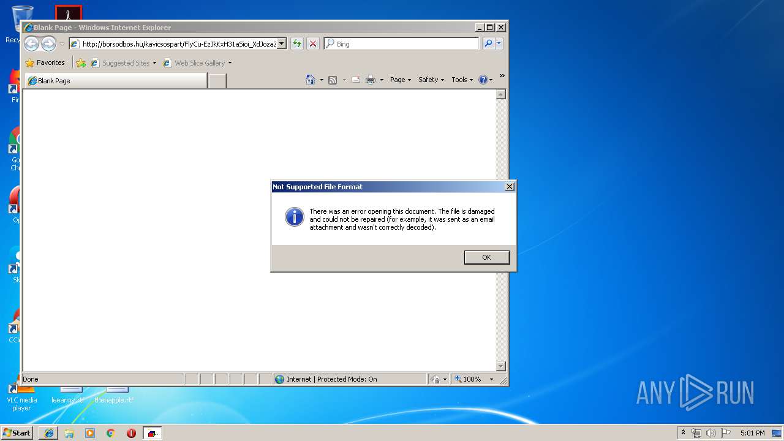
Task: Select thenapple.rtf desktop file
Action: pyautogui.click(x=114, y=395)
